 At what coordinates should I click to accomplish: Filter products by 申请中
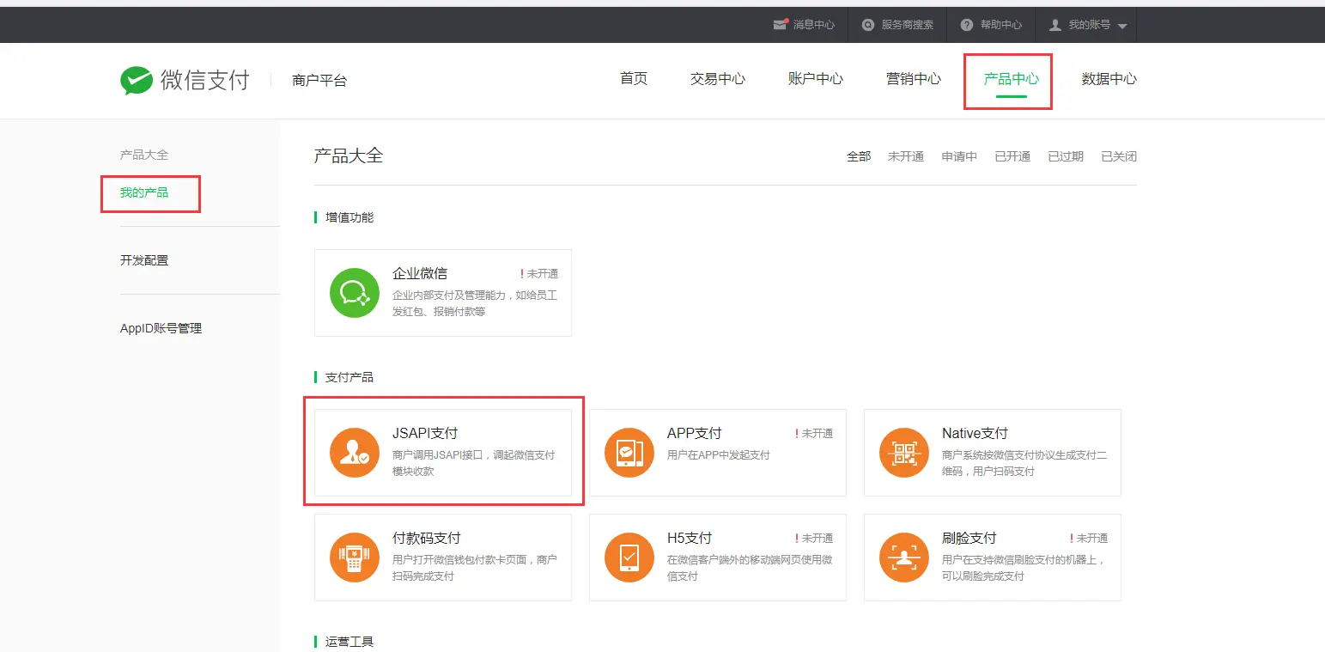[x=959, y=156]
